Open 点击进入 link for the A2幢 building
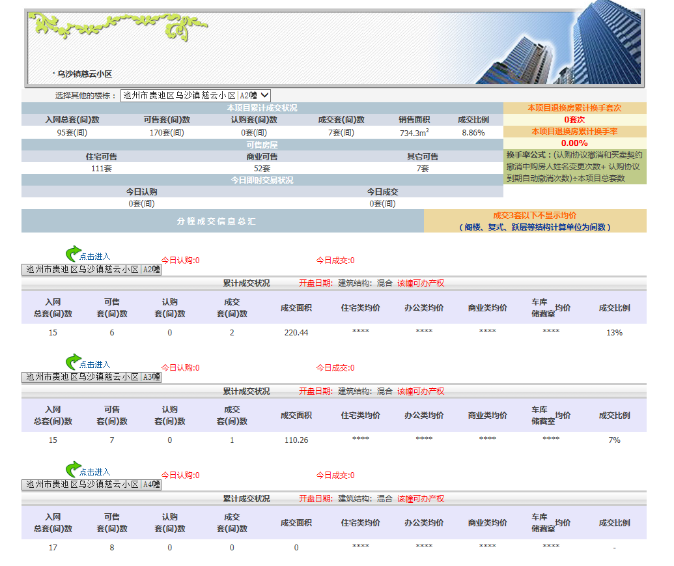 [x=94, y=257]
